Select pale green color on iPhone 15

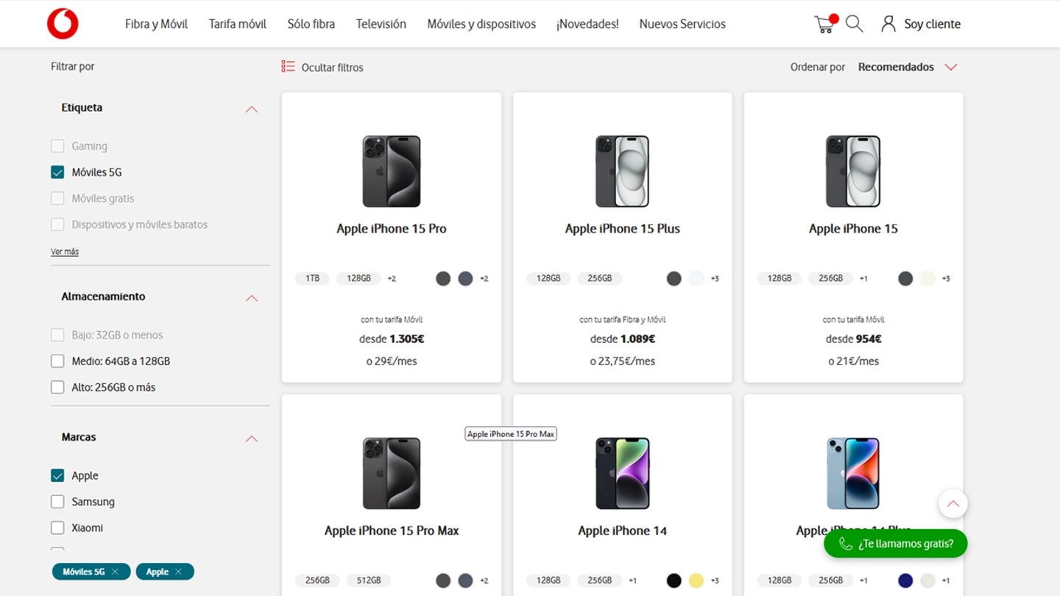[928, 278]
